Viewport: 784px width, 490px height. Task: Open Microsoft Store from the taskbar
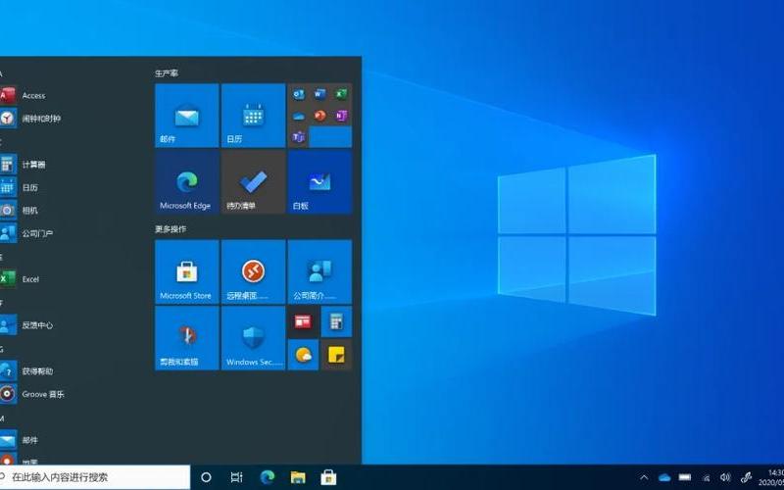coord(328,477)
